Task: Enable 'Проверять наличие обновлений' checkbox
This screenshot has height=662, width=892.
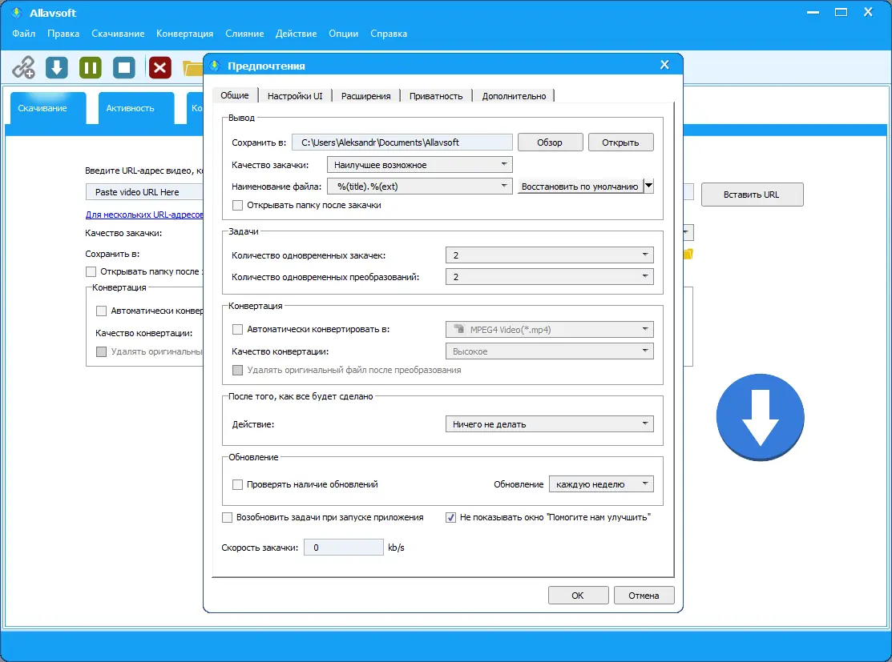Action: pos(238,485)
